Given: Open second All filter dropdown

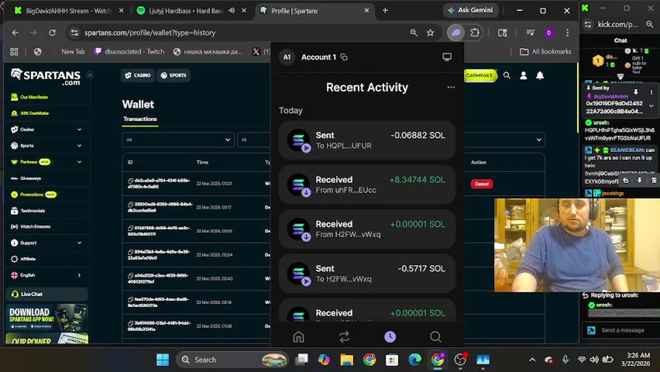Looking at the screenshot, I should pyautogui.click(x=254, y=139).
